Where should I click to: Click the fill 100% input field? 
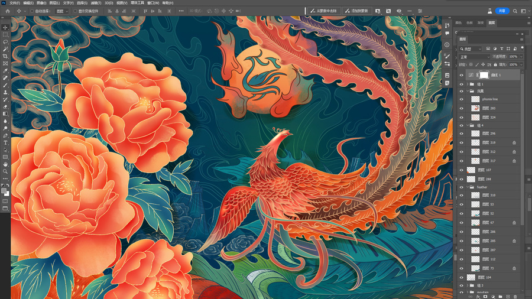coord(513,64)
